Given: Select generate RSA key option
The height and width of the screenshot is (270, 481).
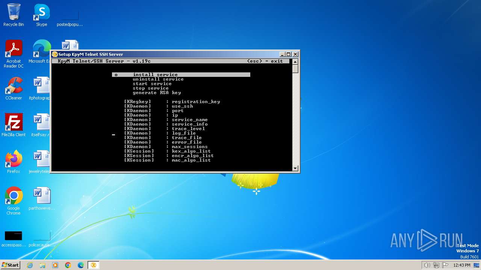Looking at the screenshot, I should click(x=157, y=93).
